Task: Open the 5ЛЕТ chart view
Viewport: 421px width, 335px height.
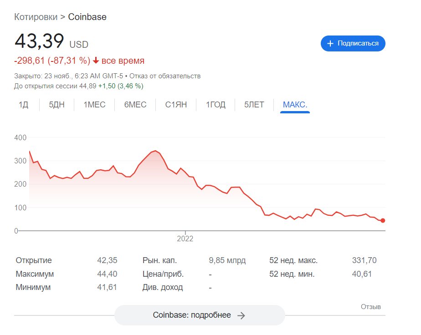Action: (254, 105)
